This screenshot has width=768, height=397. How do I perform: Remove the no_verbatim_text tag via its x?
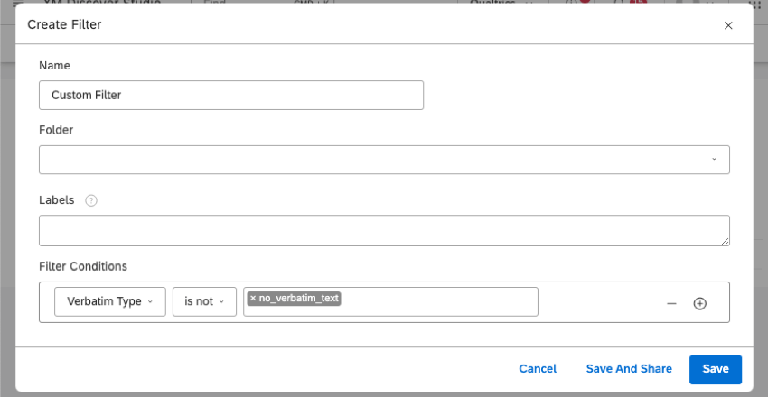pyautogui.click(x=253, y=298)
